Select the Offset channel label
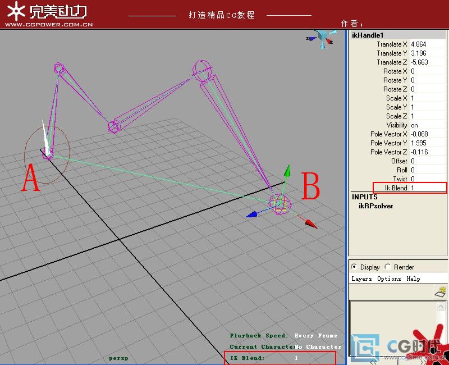 click(x=399, y=161)
